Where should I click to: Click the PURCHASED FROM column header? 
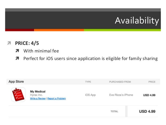pyautogui.click(x=120, y=82)
